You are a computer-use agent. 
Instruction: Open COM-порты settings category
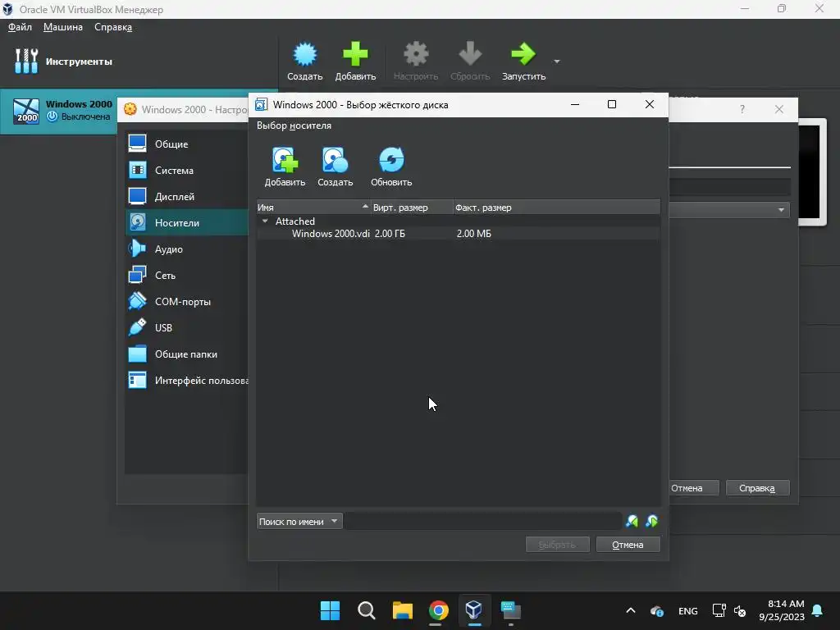(x=186, y=302)
